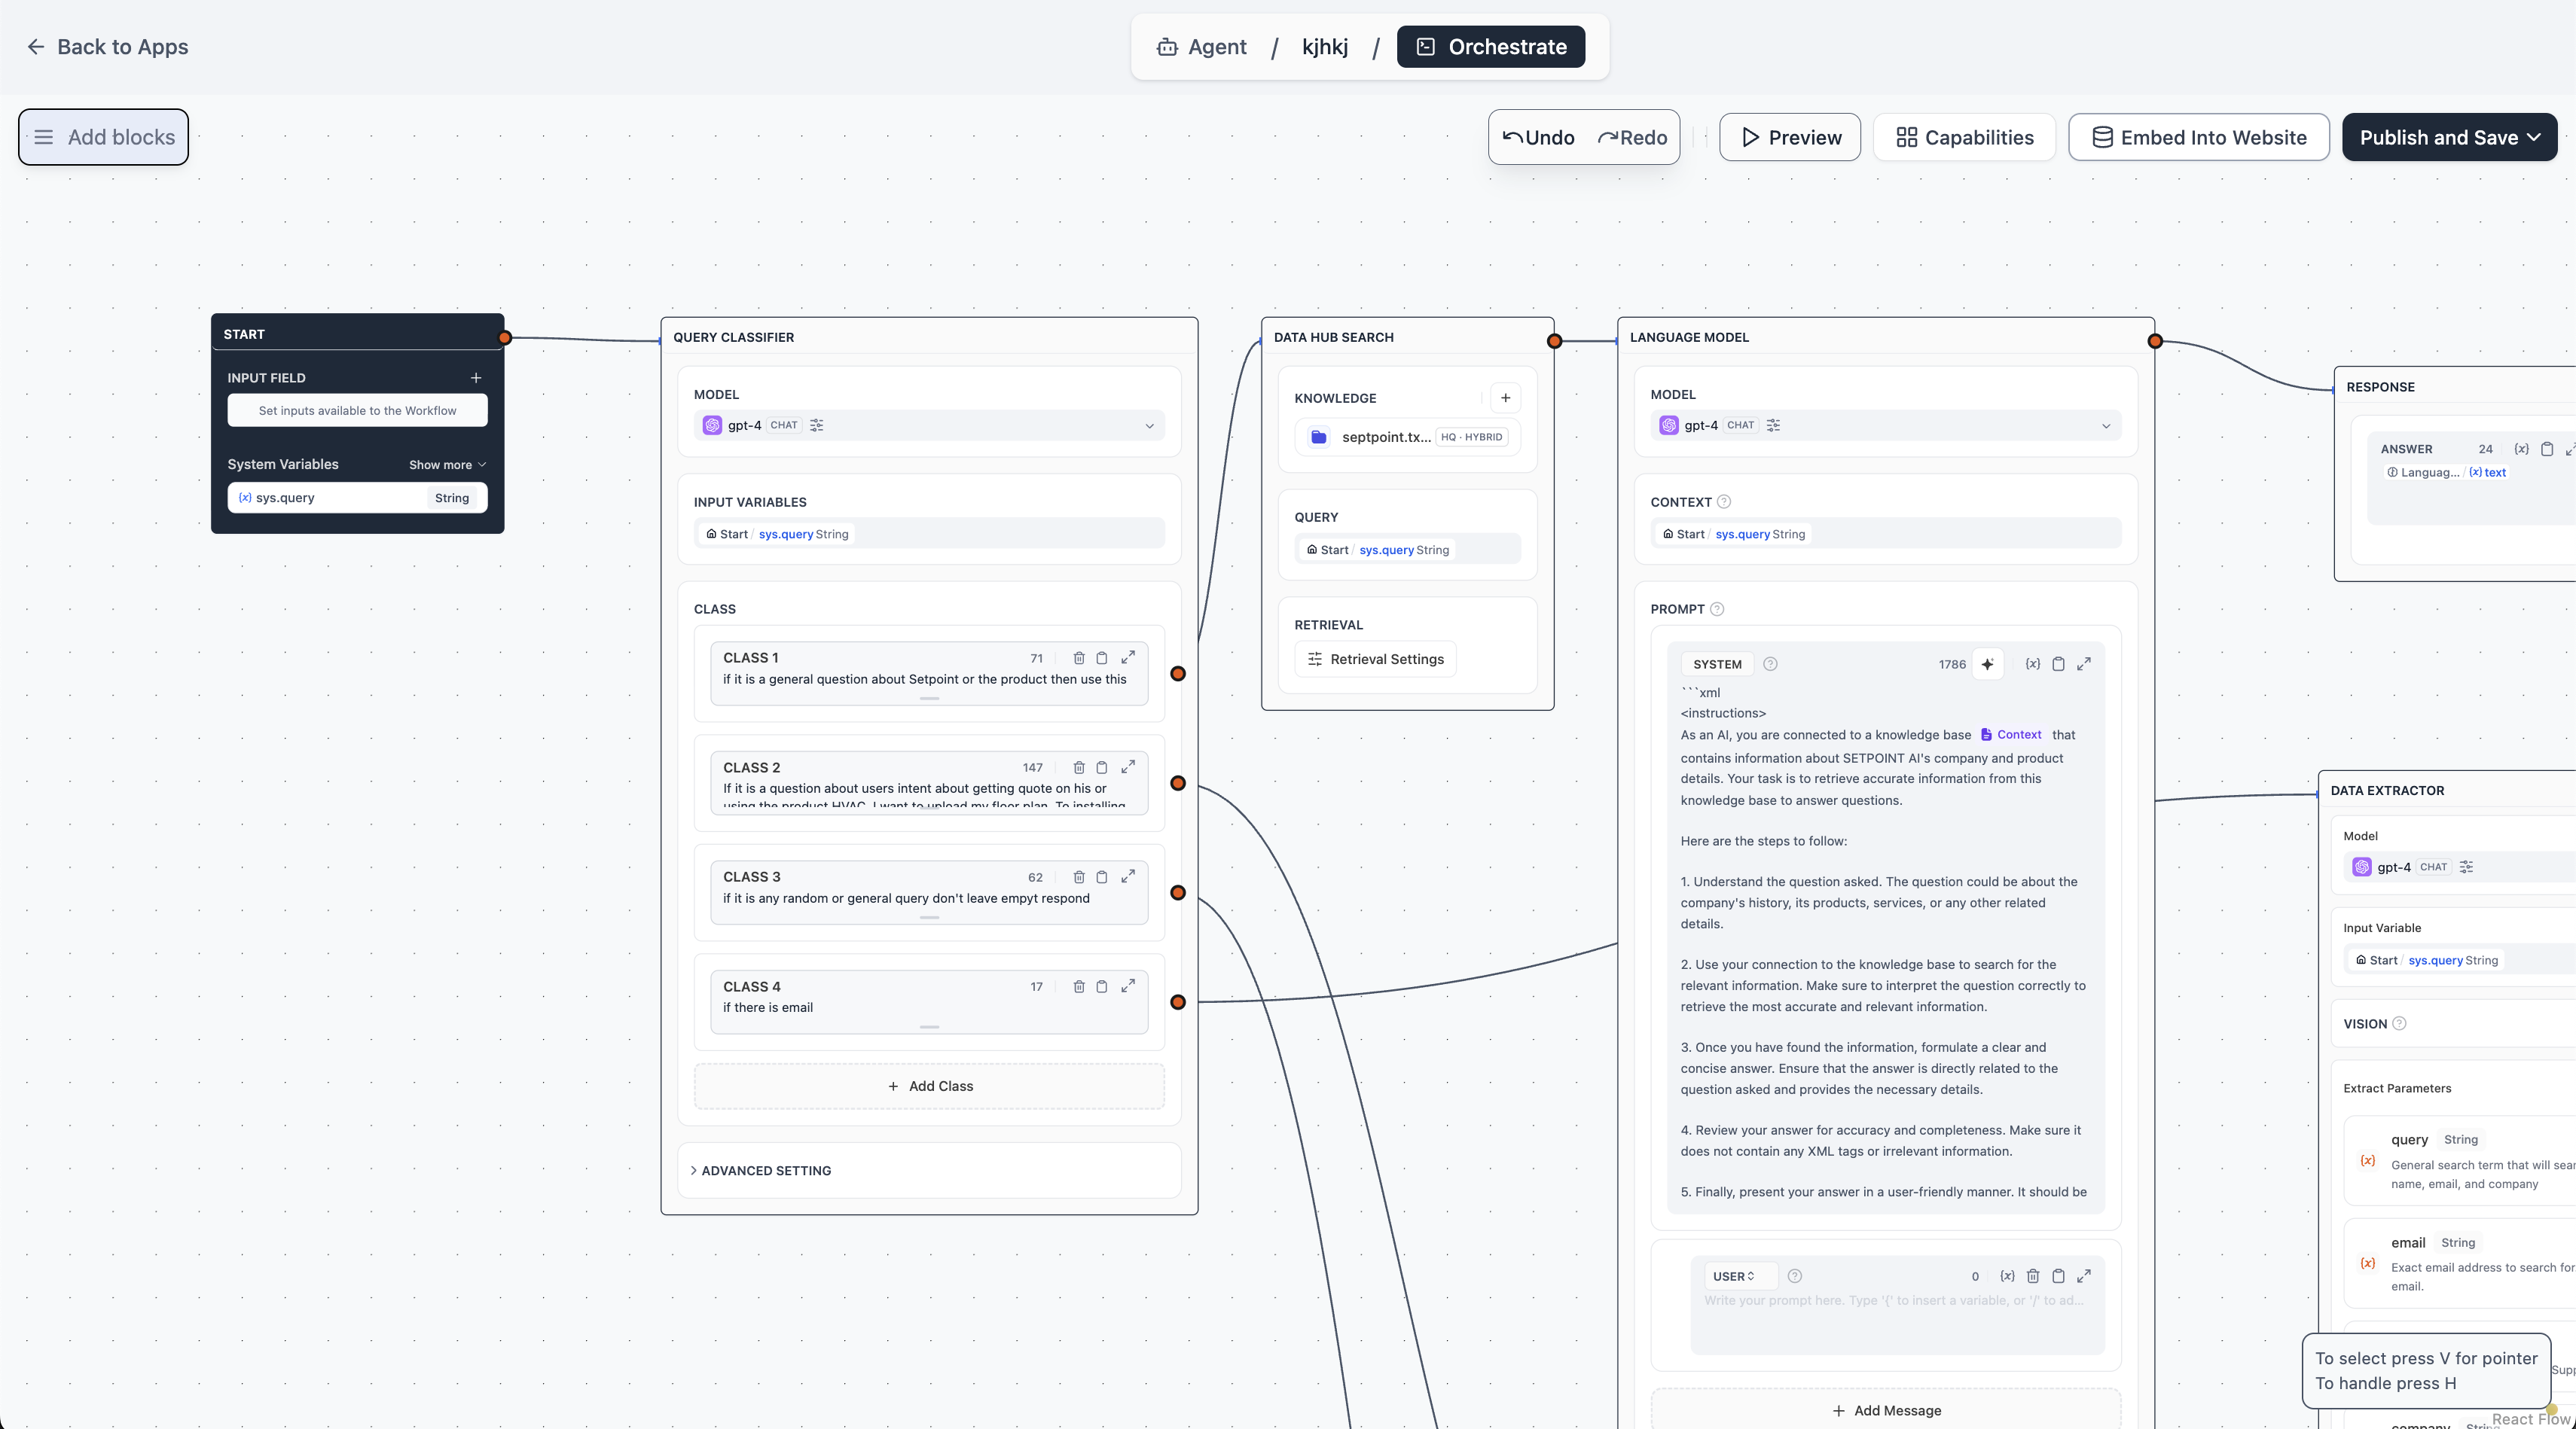Click the Class 4 output connector handle
The image size is (2576, 1429).
(x=1178, y=1001)
